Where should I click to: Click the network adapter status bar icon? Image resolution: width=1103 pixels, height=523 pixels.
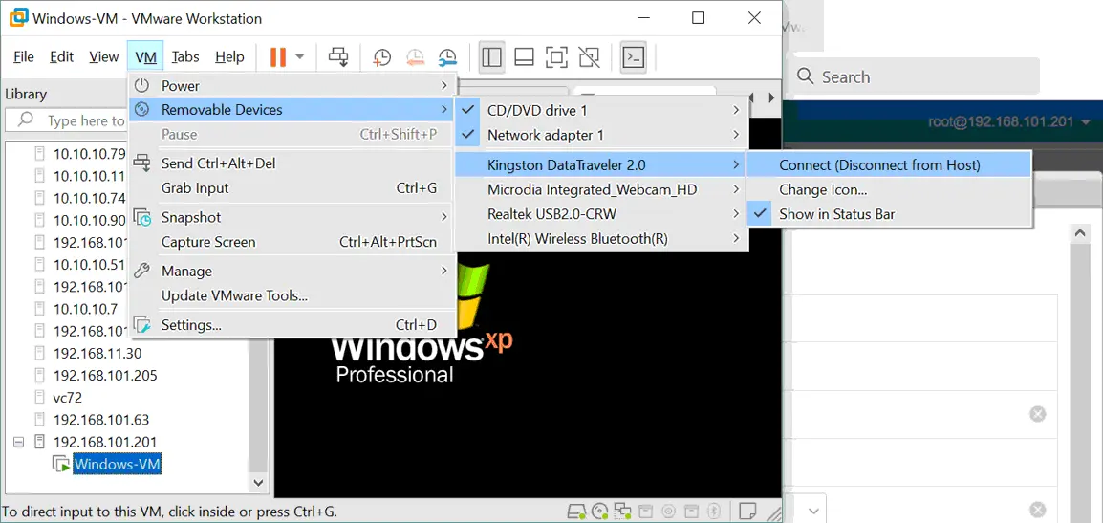(x=622, y=511)
